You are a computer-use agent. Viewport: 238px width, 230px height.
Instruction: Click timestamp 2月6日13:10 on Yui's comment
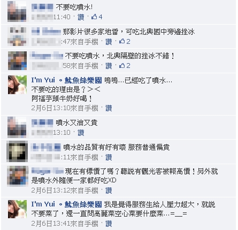[x=51, y=108]
